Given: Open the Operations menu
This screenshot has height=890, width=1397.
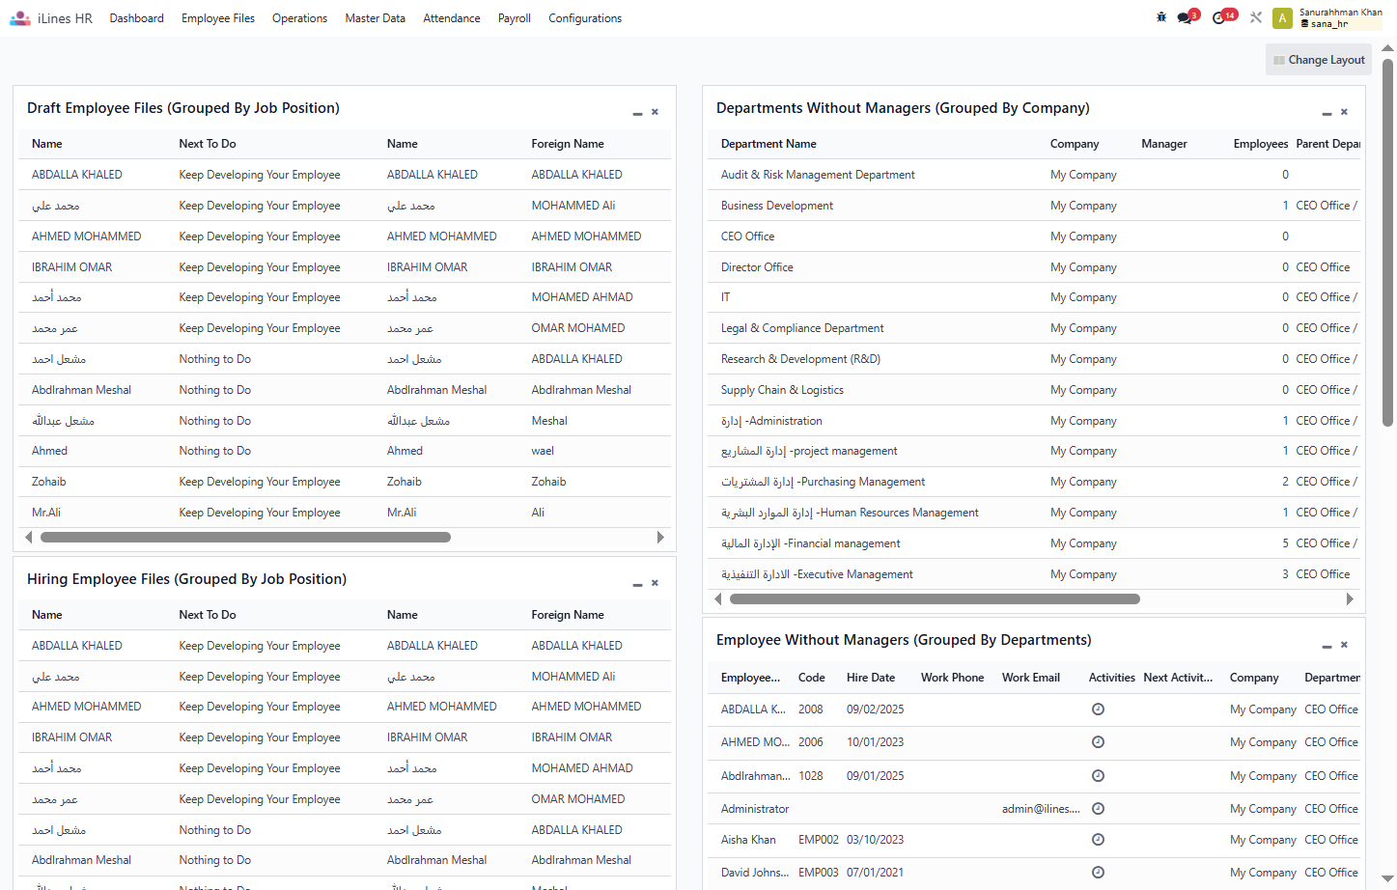Looking at the screenshot, I should [299, 18].
